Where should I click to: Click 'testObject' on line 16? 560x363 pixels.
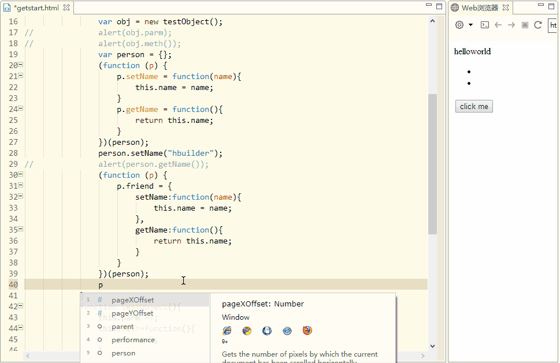[186, 22]
